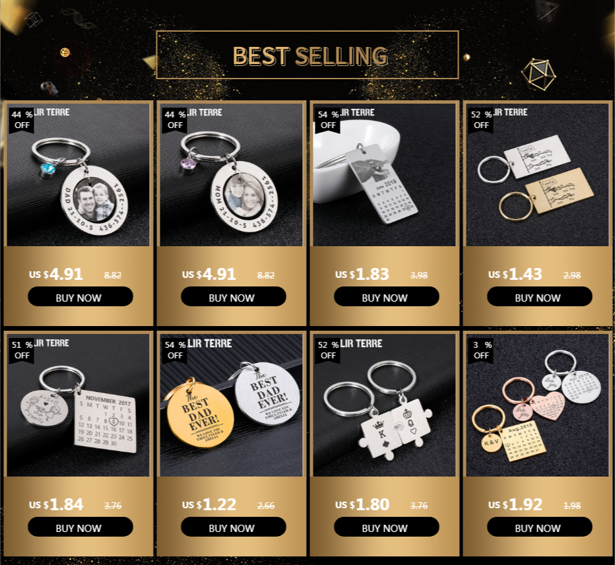
Task: Open the heart and calendar keychain set image
Action: [x=537, y=405]
